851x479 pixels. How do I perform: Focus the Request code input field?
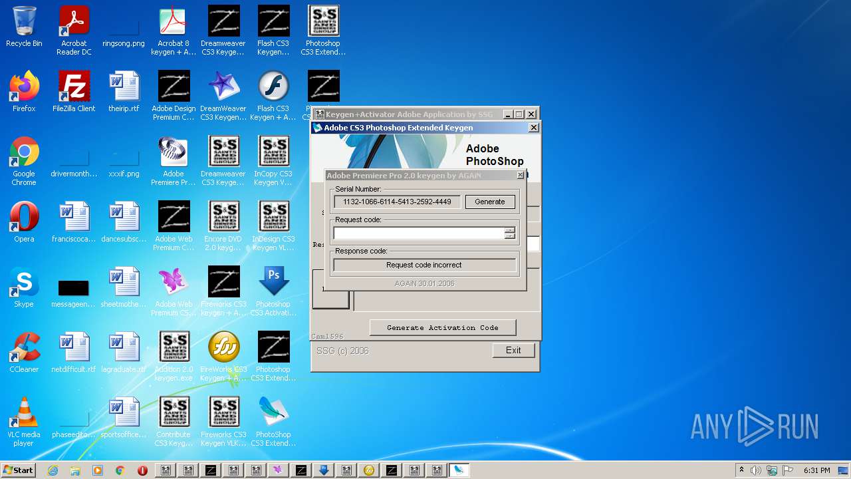[x=419, y=233]
